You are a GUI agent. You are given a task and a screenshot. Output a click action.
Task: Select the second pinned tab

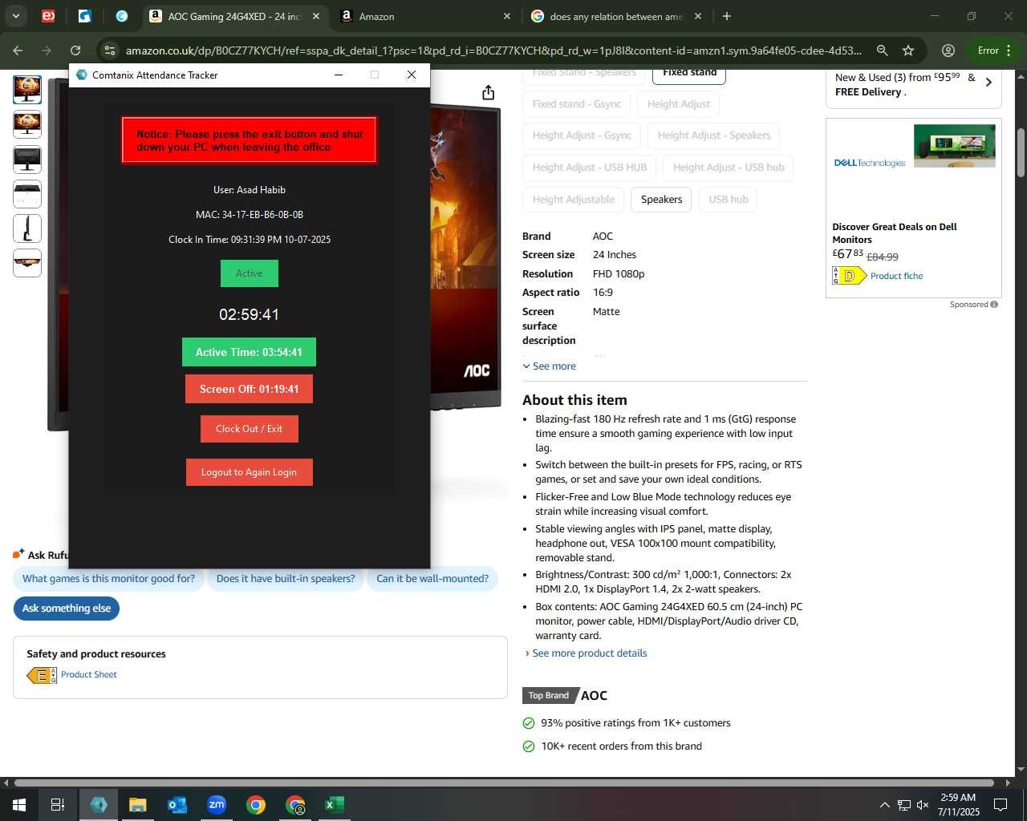coord(85,16)
